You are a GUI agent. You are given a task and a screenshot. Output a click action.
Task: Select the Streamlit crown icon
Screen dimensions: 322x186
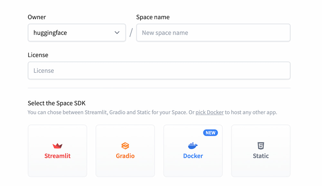pos(57,145)
